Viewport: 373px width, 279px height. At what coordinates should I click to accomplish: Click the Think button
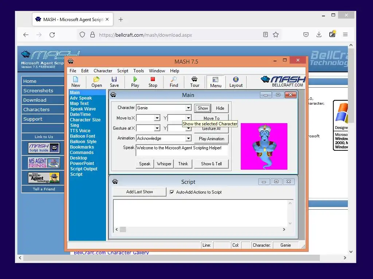coord(183,164)
